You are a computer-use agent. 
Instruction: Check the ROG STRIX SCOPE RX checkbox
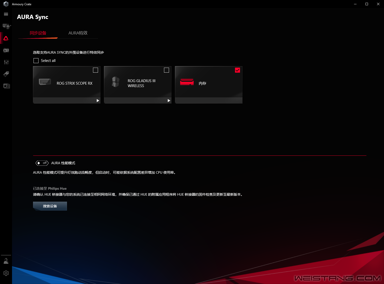pos(95,70)
